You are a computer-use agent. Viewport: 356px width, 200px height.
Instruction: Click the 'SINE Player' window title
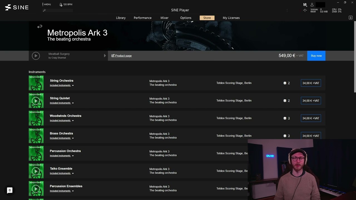180,10
